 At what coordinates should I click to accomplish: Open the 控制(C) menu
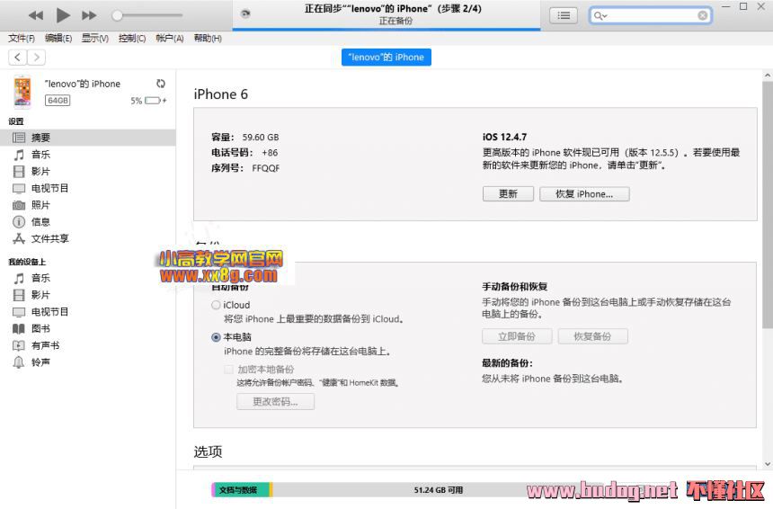click(132, 38)
